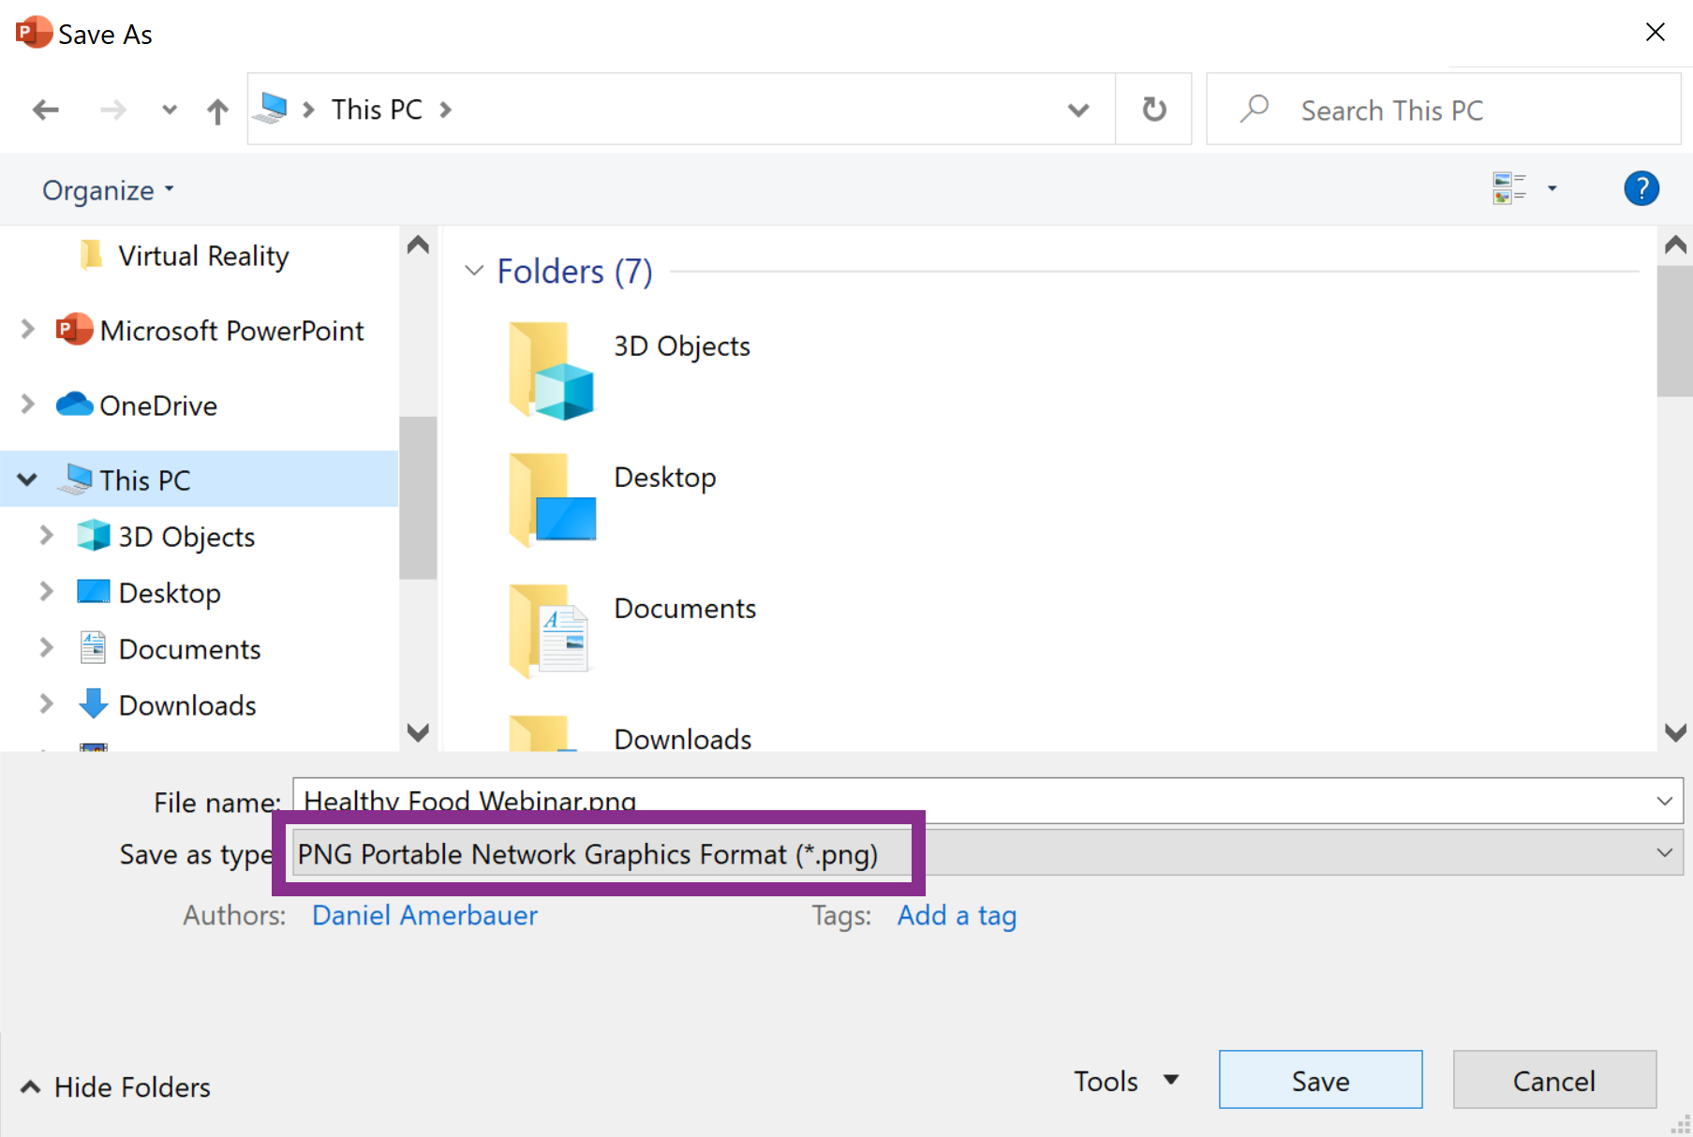Image resolution: width=1693 pixels, height=1137 pixels.
Task: Collapse the This PC tree node
Action: point(27,480)
